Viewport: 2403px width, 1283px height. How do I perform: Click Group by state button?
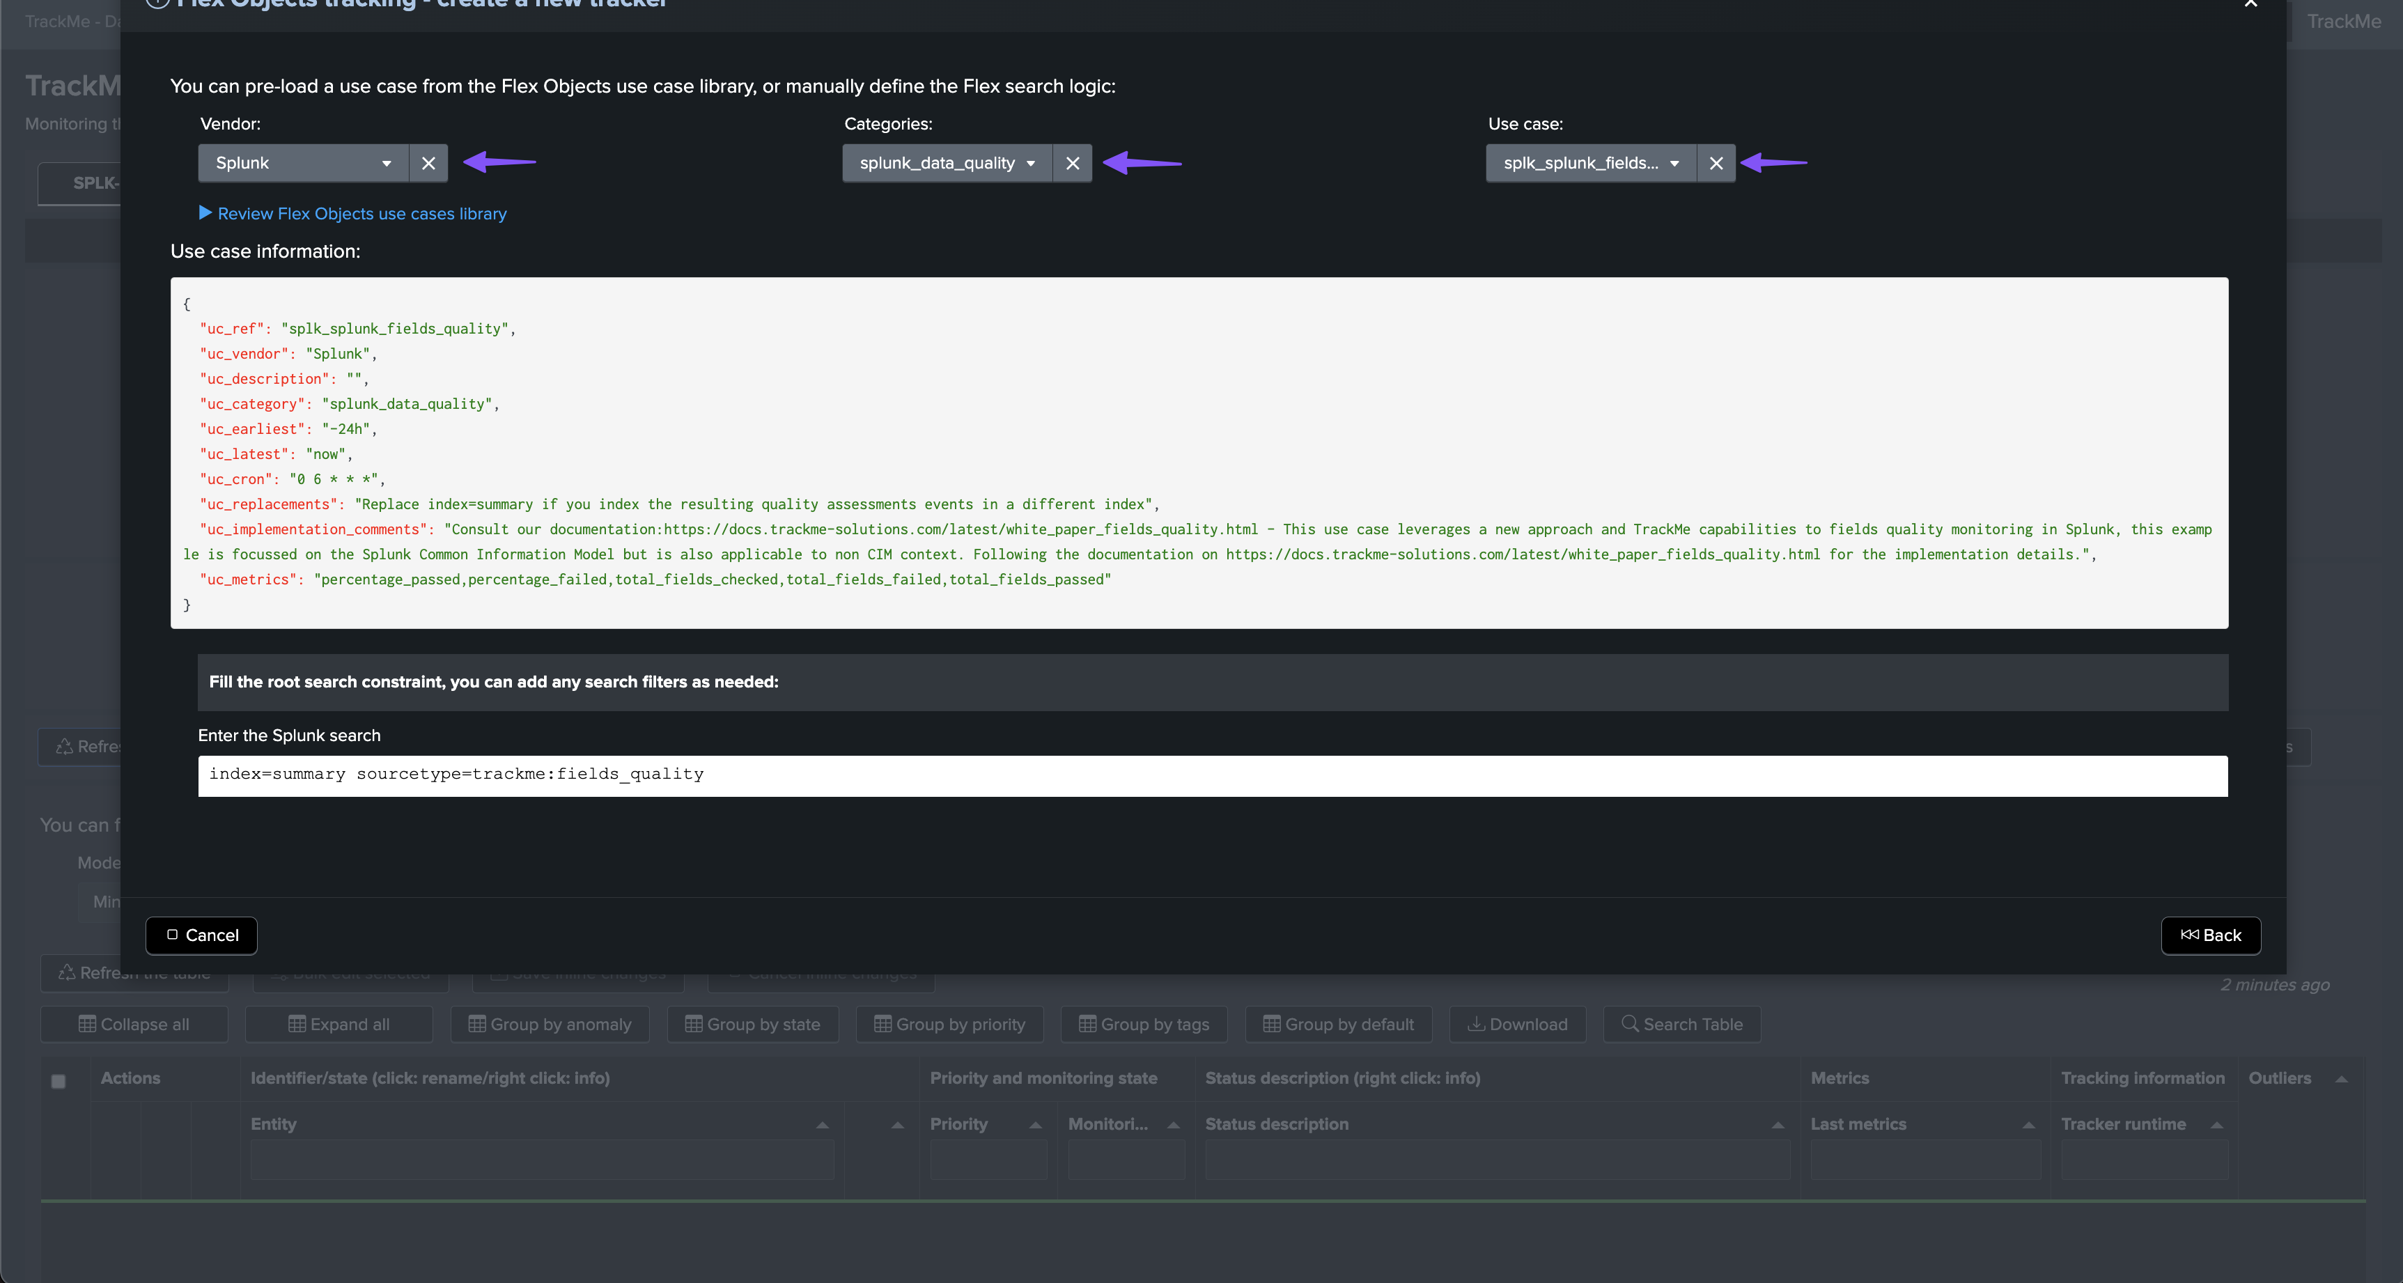click(753, 1024)
